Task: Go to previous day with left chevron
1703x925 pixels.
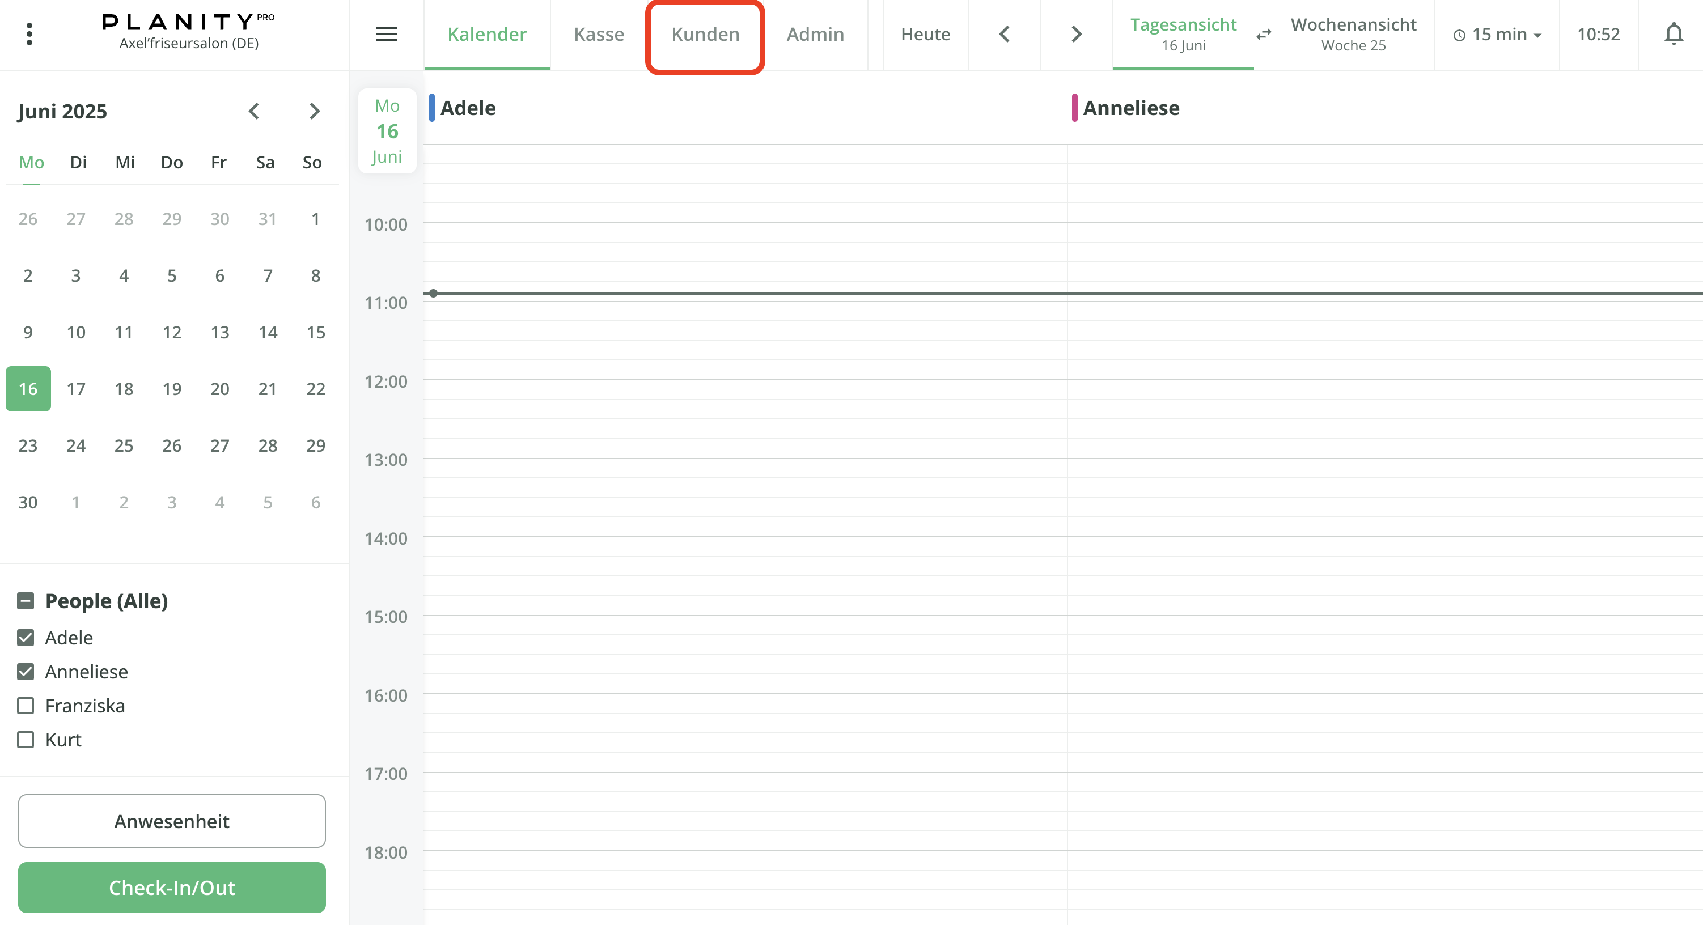Action: [1004, 35]
